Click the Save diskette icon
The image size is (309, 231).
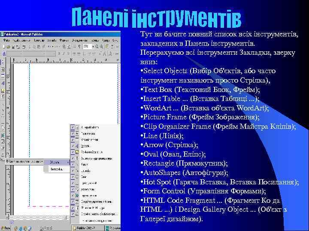click(x=13, y=47)
